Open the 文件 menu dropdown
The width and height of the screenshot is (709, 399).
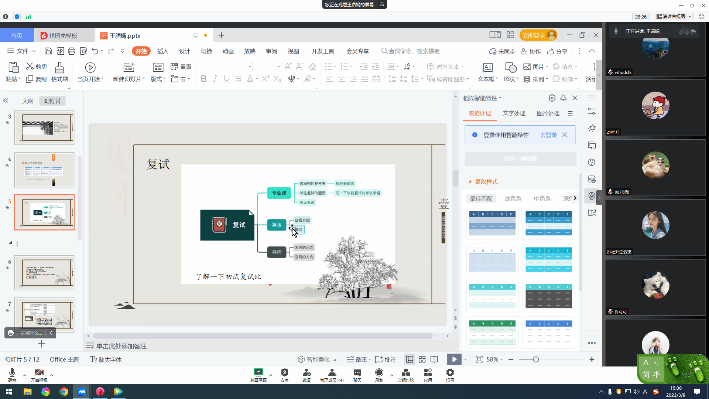point(22,51)
